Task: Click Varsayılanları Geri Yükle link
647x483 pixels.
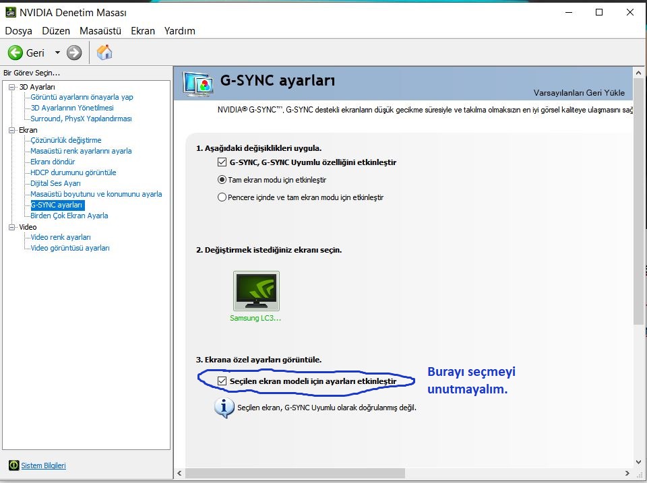Action: pyautogui.click(x=579, y=93)
